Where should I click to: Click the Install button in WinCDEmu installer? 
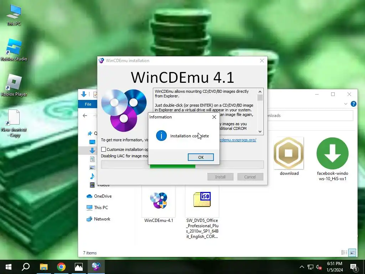point(220,177)
